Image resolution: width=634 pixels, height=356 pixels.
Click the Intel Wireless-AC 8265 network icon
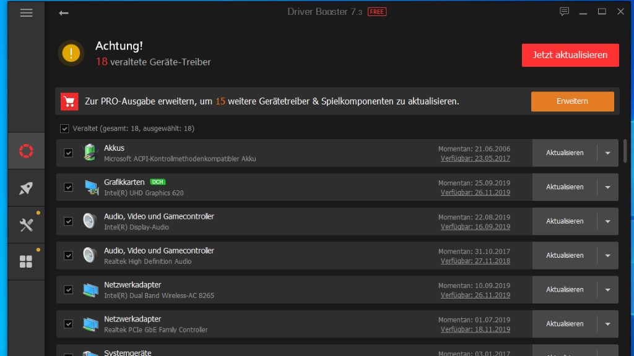click(x=90, y=290)
